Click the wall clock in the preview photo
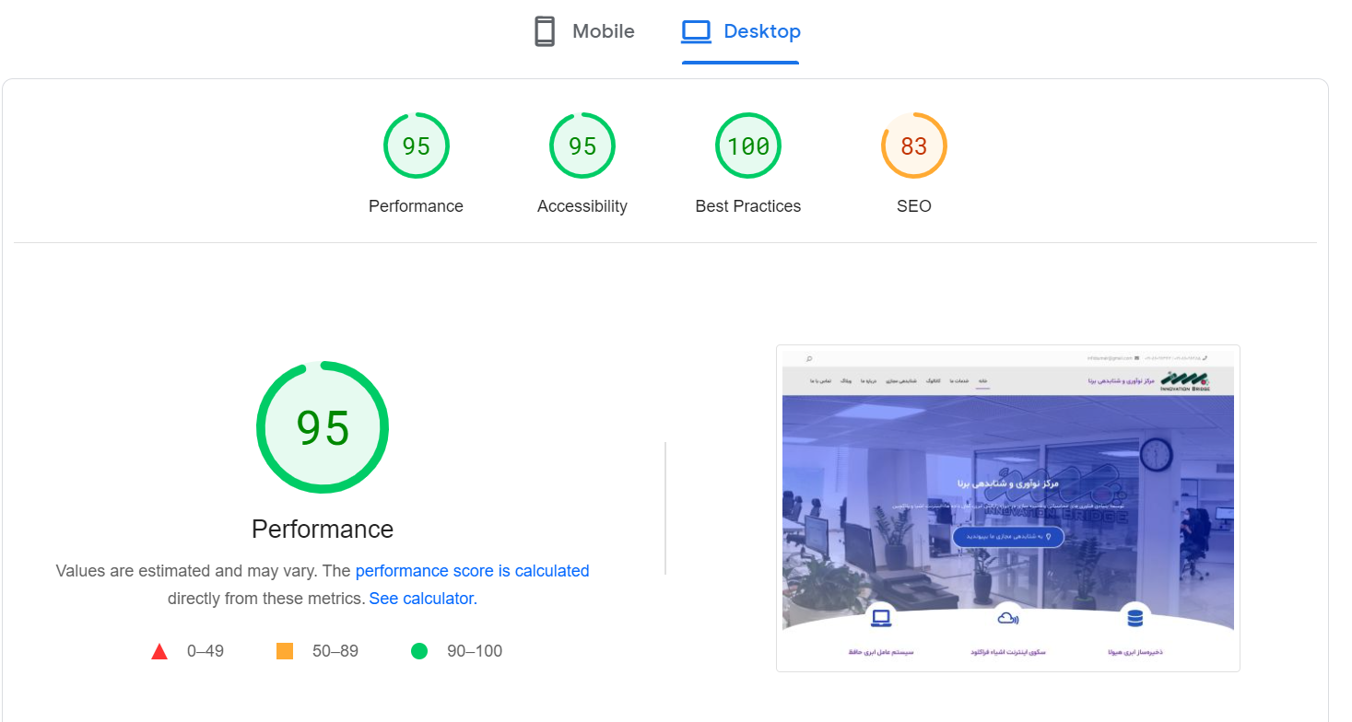Screen dimensions: 1352x722 coord(1156,454)
